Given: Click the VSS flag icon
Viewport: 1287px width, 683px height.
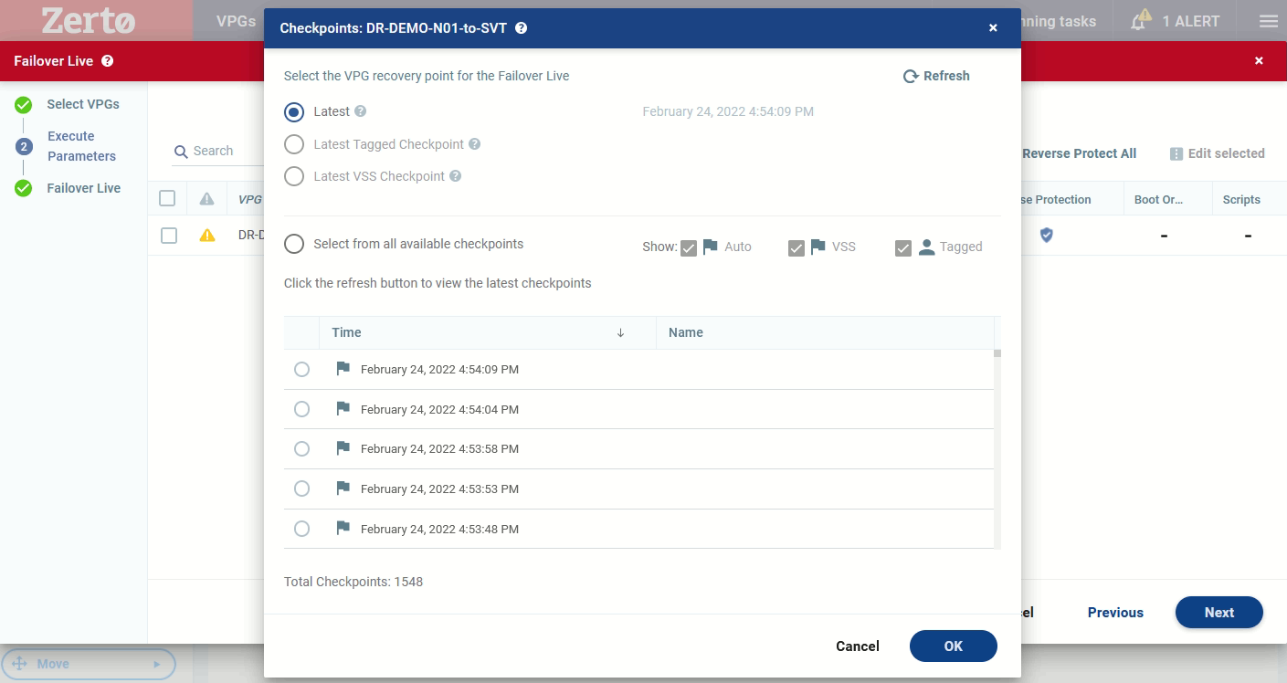Looking at the screenshot, I should click(818, 247).
